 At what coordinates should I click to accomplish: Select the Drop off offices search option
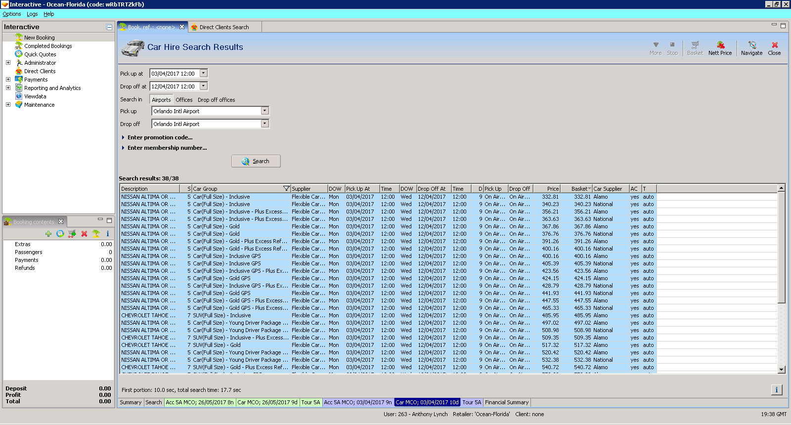pyautogui.click(x=216, y=100)
